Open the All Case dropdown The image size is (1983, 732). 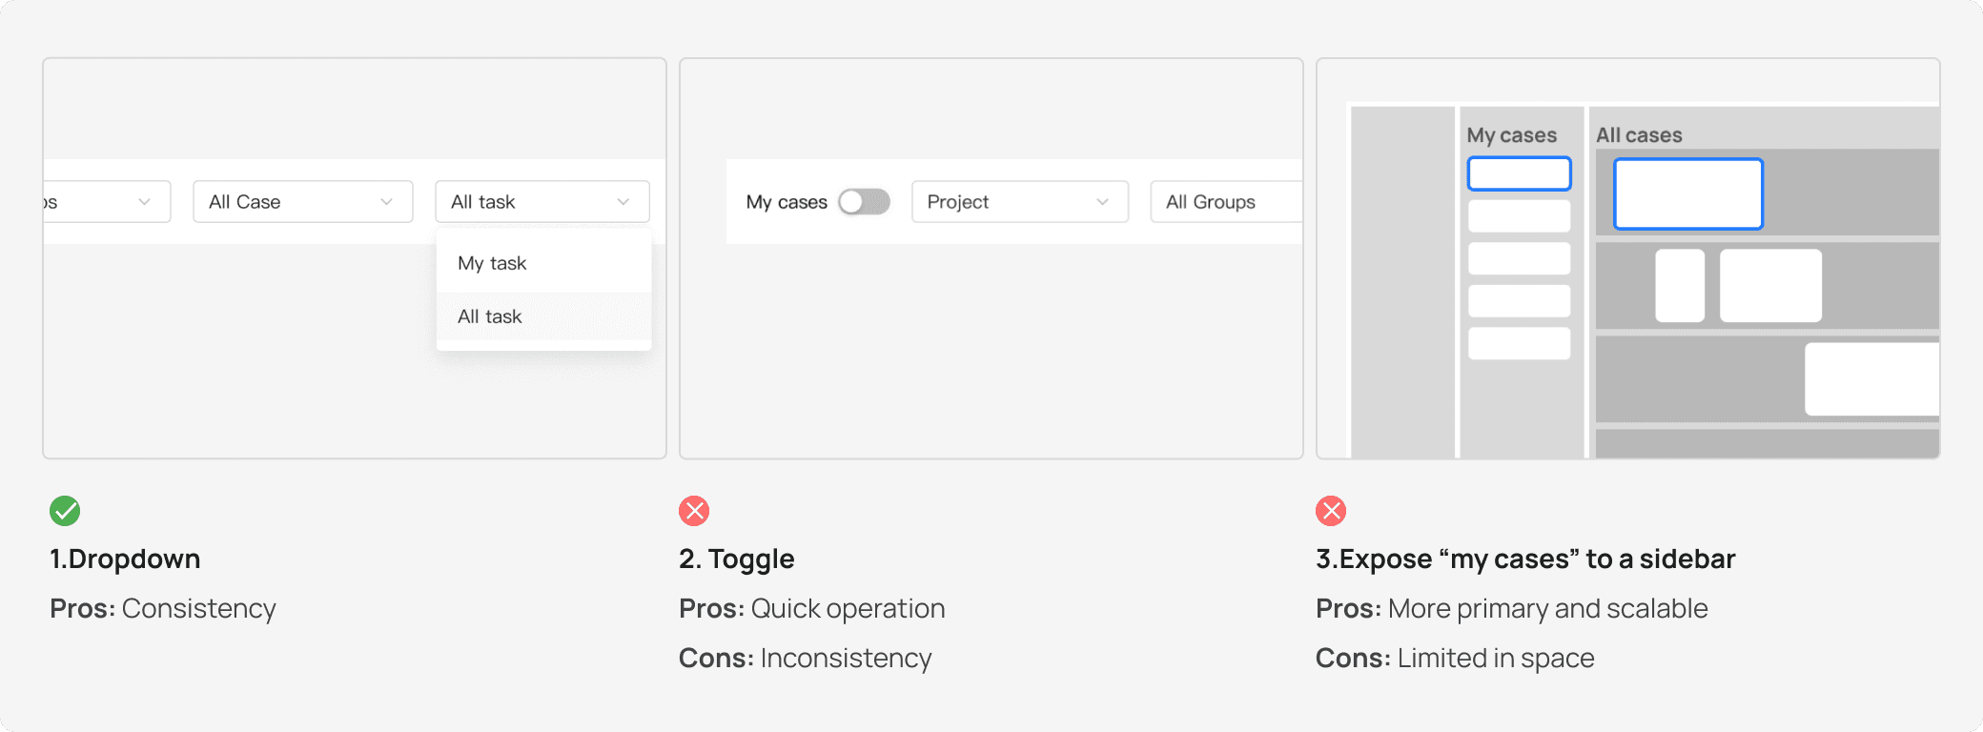click(303, 202)
